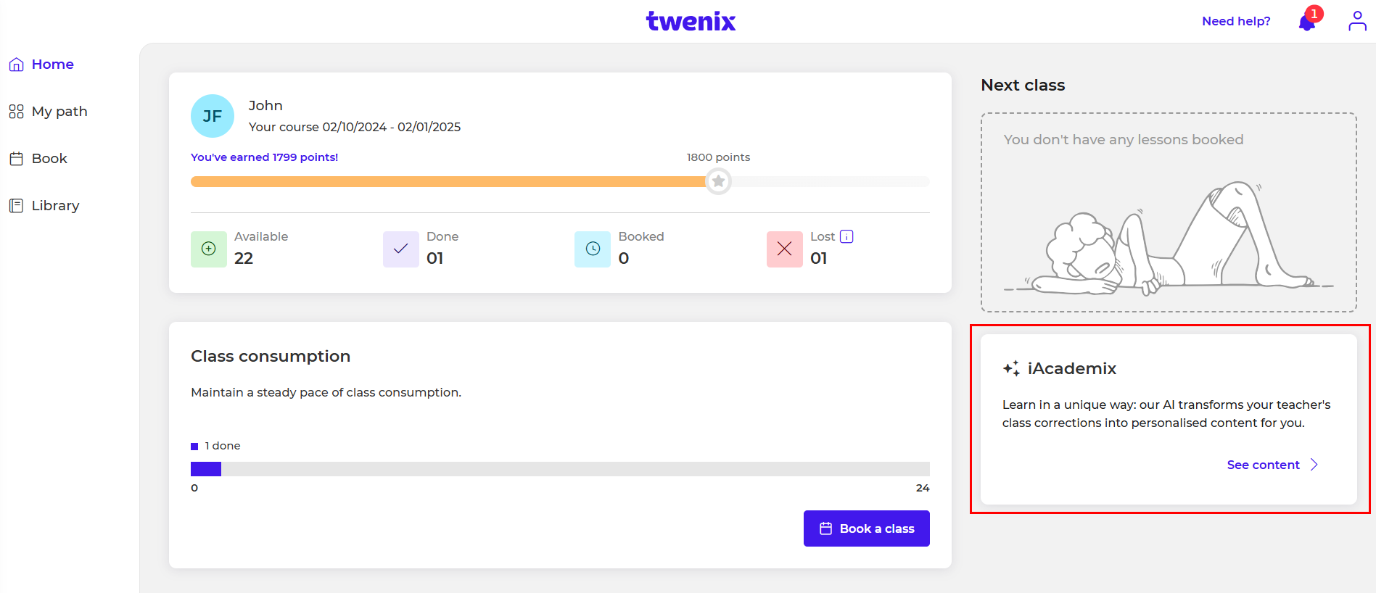Open the user profile icon
This screenshot has width=1376, height=593.
point(1357,21)
